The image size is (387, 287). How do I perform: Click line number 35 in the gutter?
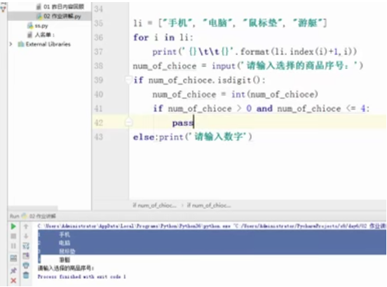click(98, 23)
